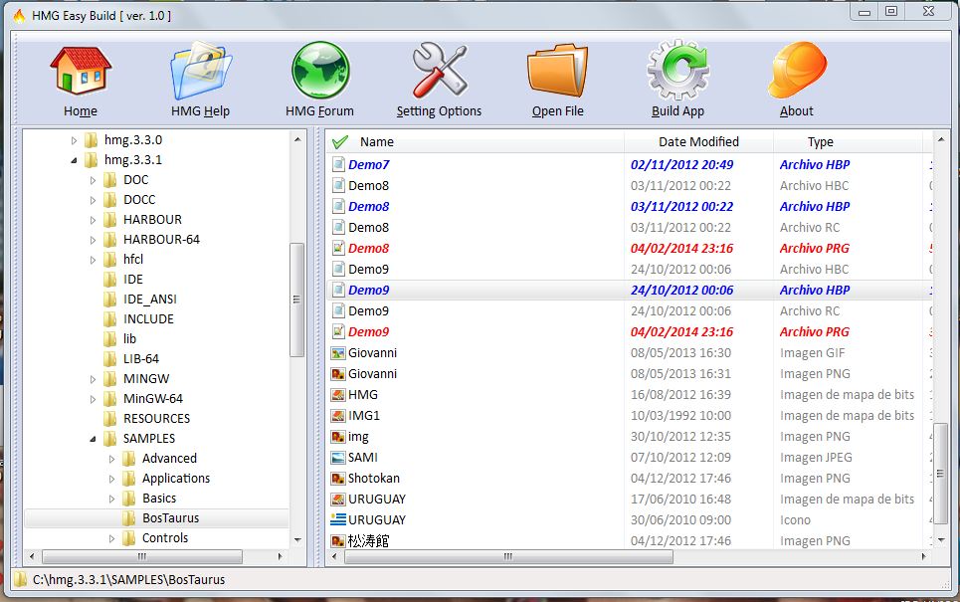The height and width of the screenshot is (602, 960).
Task: Click the red Demo9 PRG file icon
Action: point(338,332)
